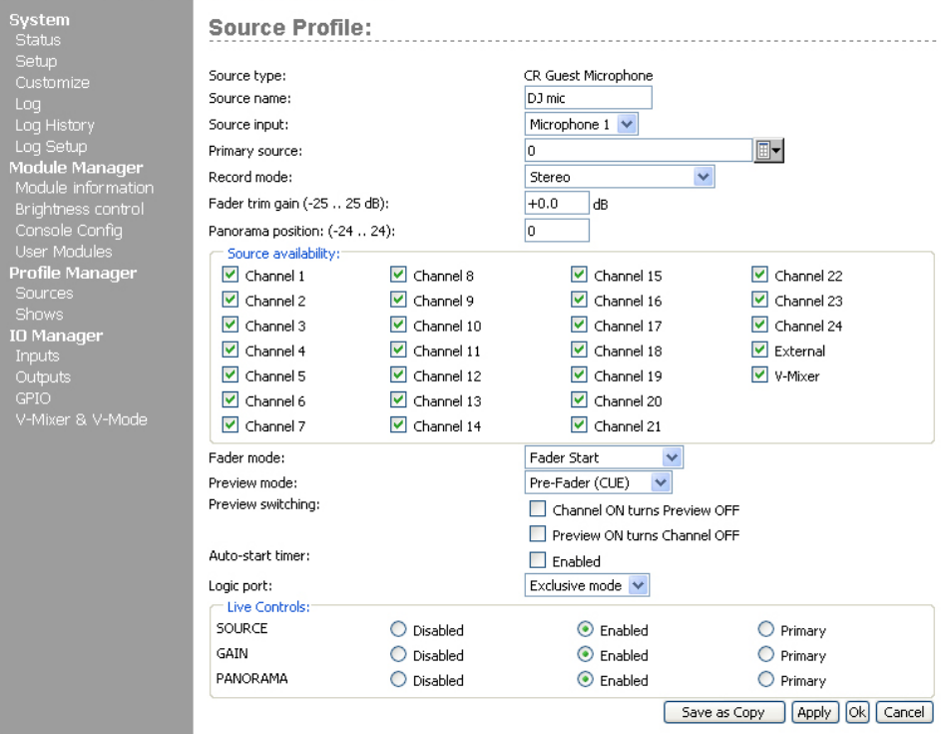Open the Fader mode dropdown
The width and height of the screenshot is (948, 734).
tap(672, 457)
